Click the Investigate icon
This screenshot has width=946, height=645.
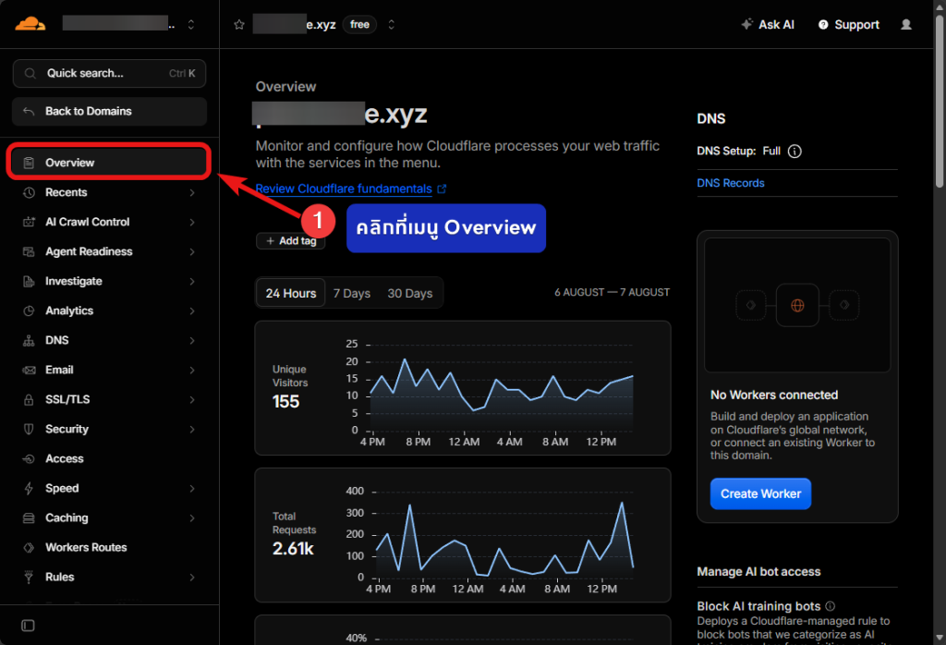[29, 281]
